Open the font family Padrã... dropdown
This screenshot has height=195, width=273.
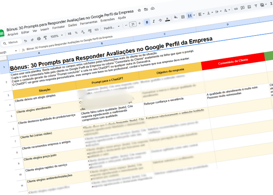click(x=112, y=27)
